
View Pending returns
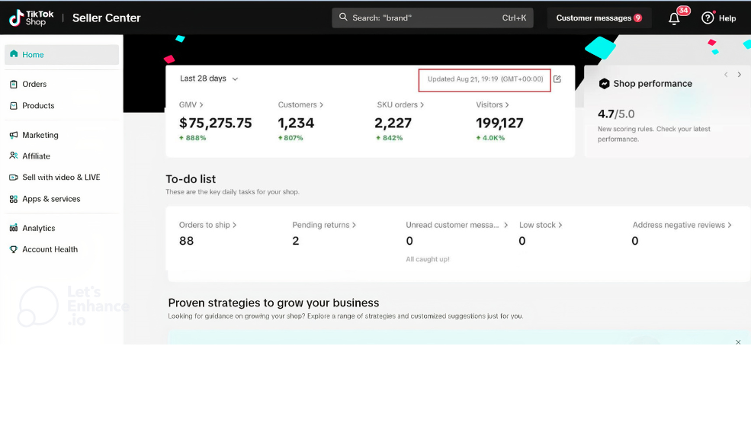(323, 226)
